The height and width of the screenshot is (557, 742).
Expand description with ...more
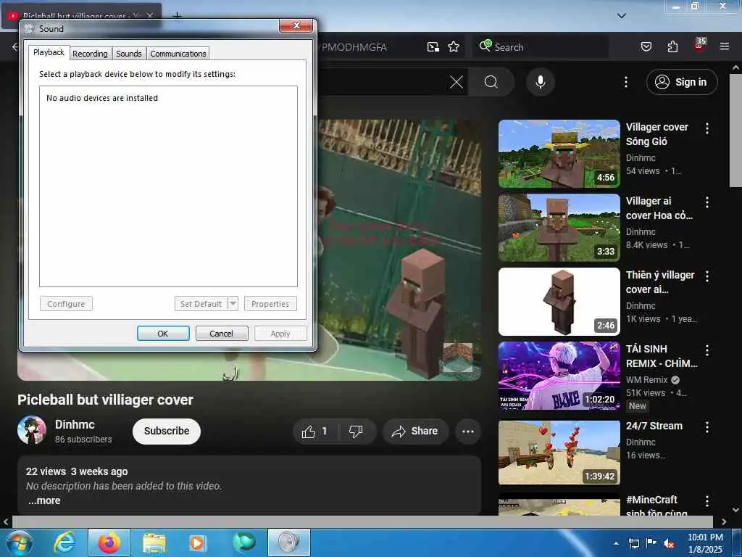[x=44, y=500]
